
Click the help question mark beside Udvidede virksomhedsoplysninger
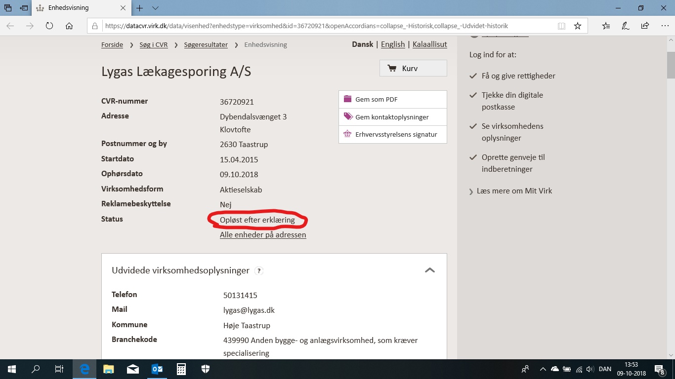click(259, 271)
